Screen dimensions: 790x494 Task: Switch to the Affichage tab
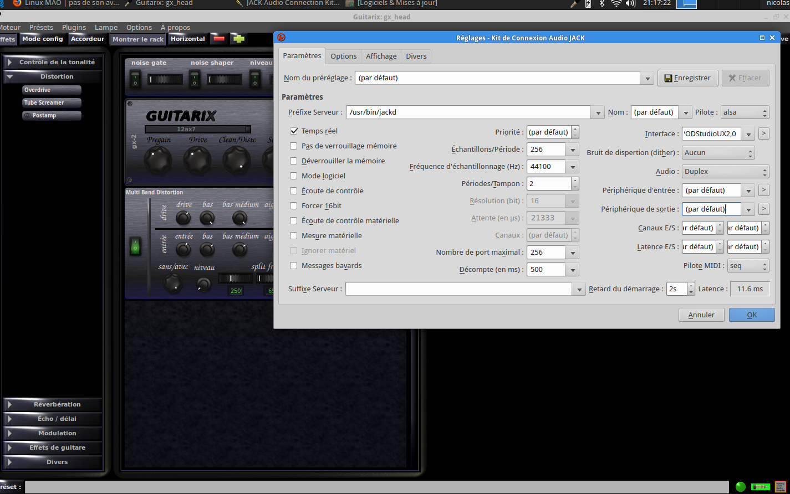381,56
